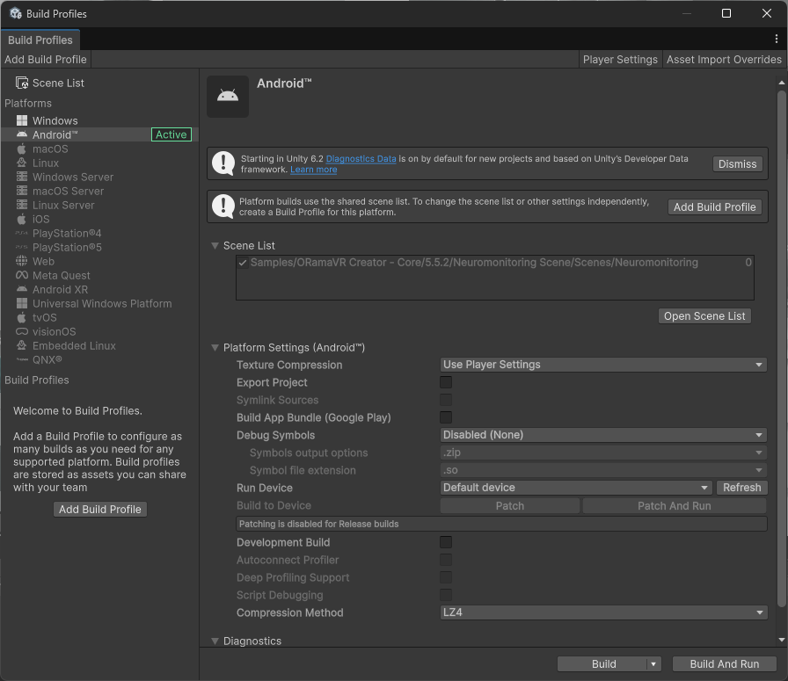The width and height of the screenshot is (788, 681).
Task: Click the PlayStation 4 icon
Action: pyautogui.click(x=22, y=233)
